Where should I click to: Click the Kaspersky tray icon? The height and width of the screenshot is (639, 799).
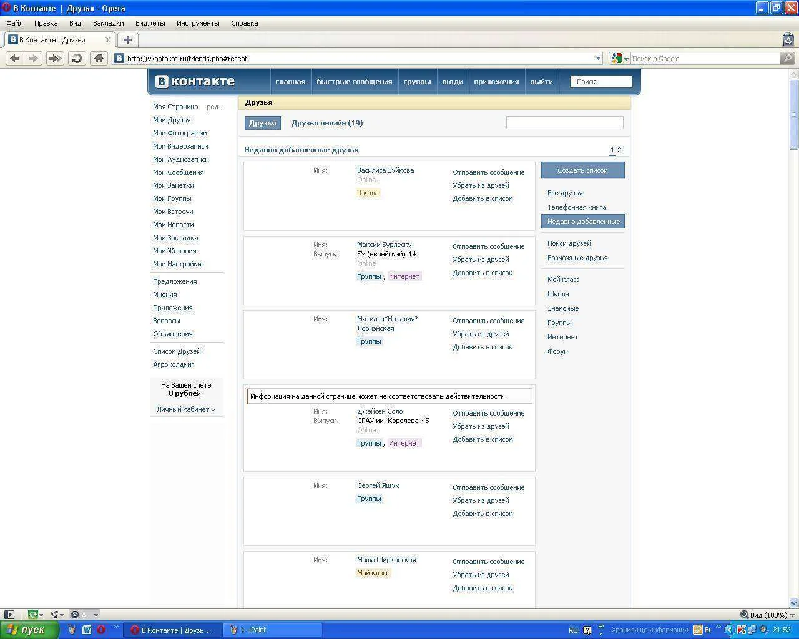[x=741, y=630]
